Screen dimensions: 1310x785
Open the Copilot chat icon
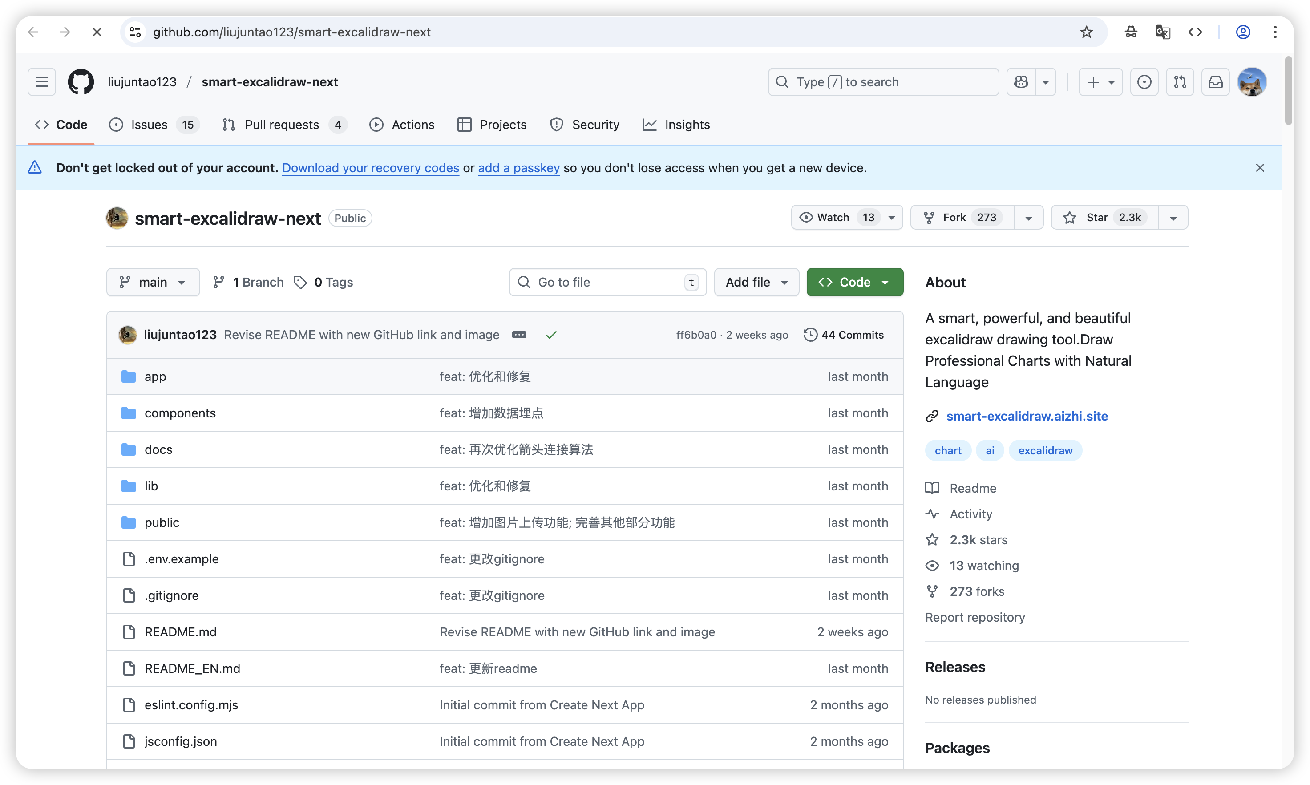click(1021, 82)
